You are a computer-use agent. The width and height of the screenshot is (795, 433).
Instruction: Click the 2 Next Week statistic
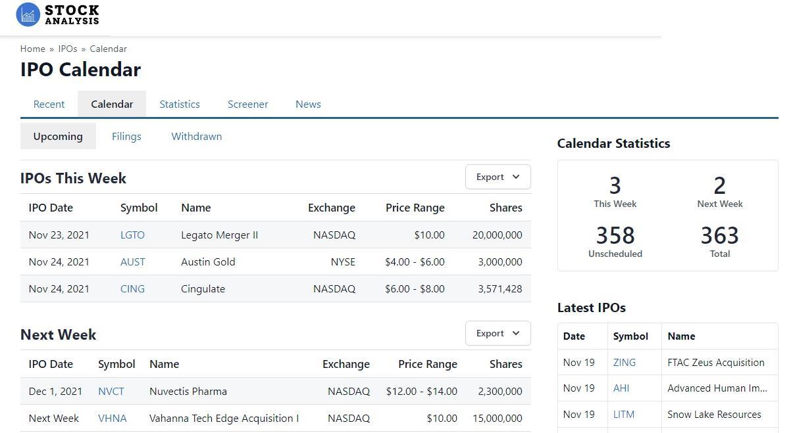click(720, 191)
